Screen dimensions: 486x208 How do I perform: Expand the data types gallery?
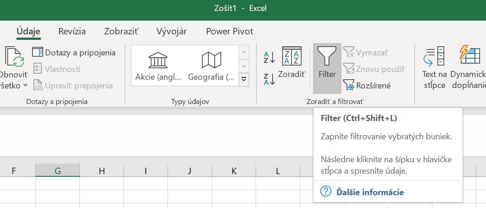click(x=244, y=80)
